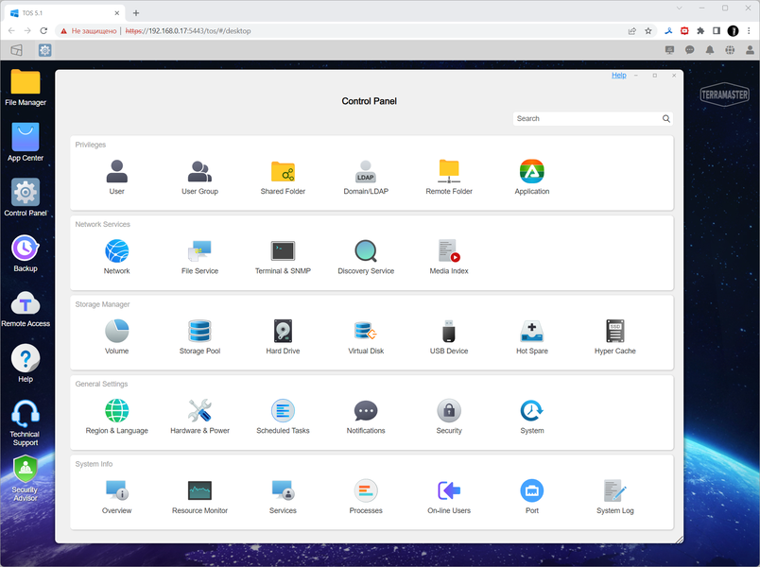Click the TOS monitor icon in top bar
The height and width of the screenshot is (567, 760).
(670, 50)
